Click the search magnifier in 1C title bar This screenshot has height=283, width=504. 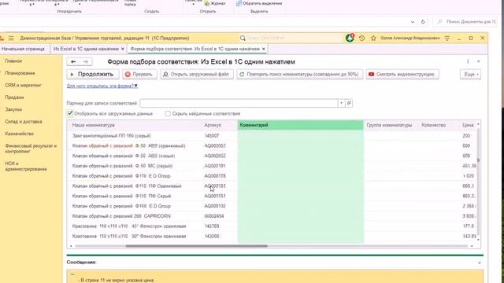tap(243, 39)
